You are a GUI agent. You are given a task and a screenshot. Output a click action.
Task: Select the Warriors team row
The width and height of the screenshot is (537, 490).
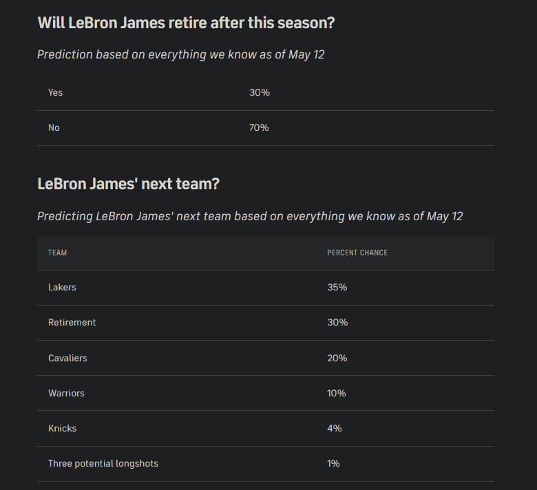tap(266, 393)
